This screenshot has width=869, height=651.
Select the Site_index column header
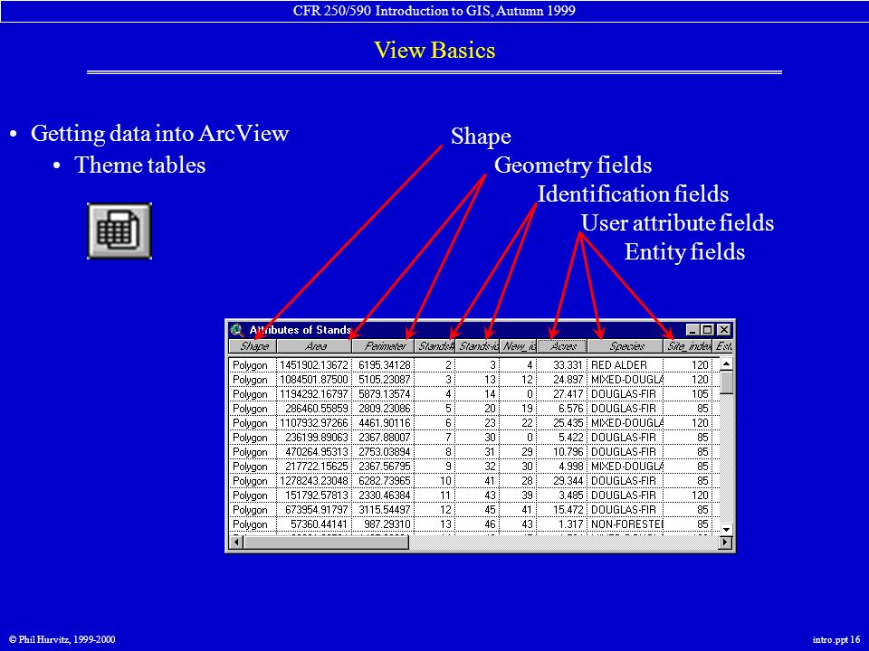tap(688, 346)
